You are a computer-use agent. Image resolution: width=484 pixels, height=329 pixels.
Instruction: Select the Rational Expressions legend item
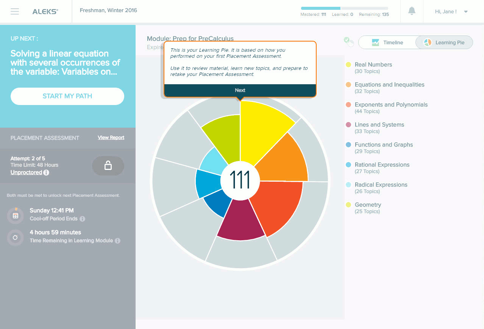378,168
